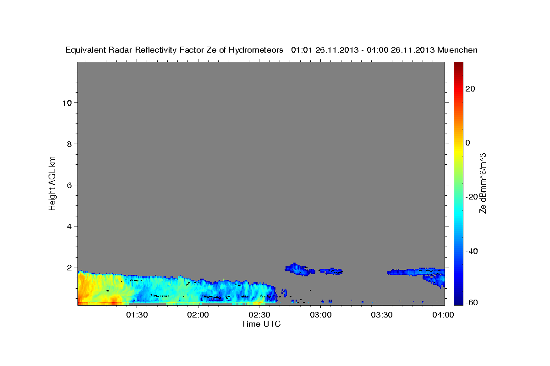The height and width of the screenshot is (366, 550).
Task: Click the colorbar value label 20
Action: coord(470,89)
